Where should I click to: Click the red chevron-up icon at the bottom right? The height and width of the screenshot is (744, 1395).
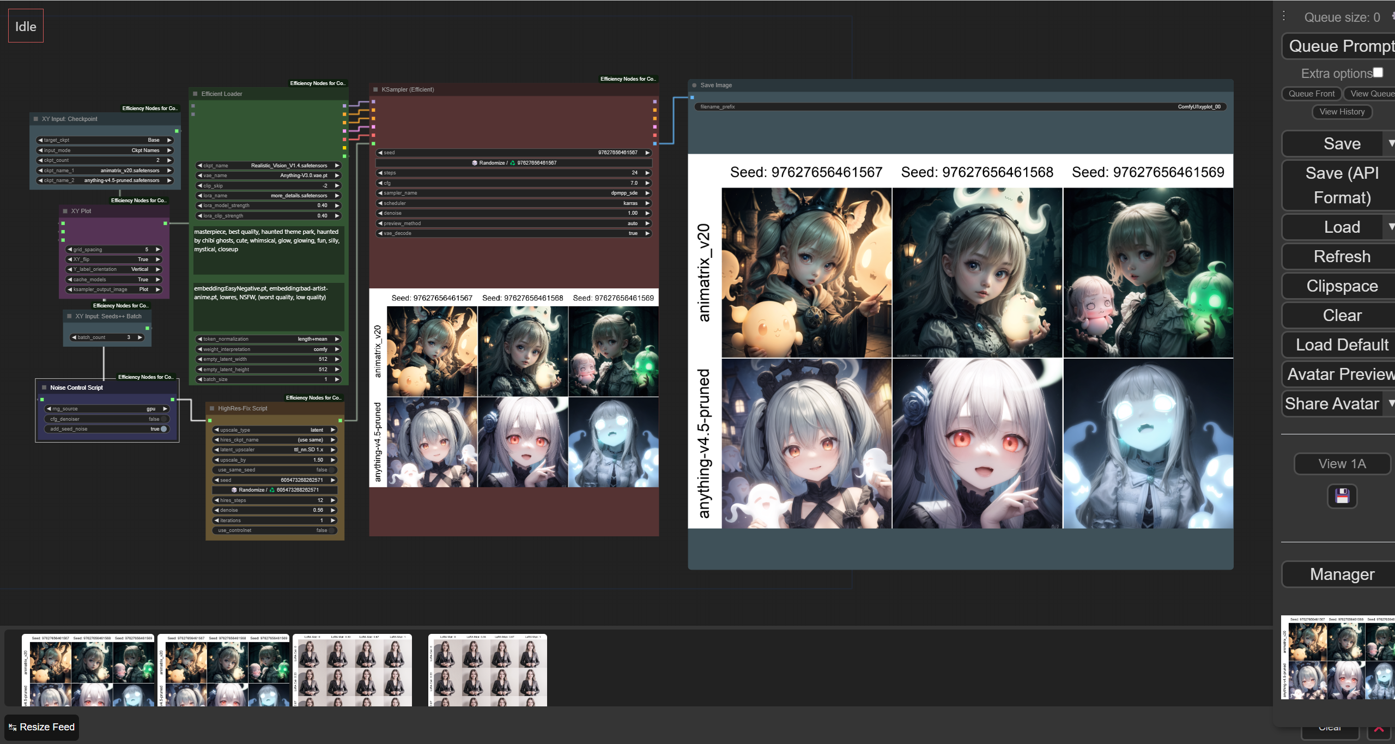click(x=1379, y=729)
